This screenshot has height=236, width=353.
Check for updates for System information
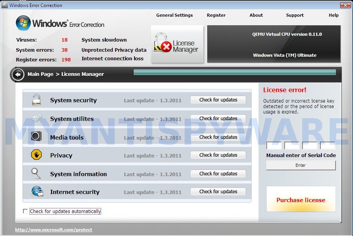tap(218, 174)
